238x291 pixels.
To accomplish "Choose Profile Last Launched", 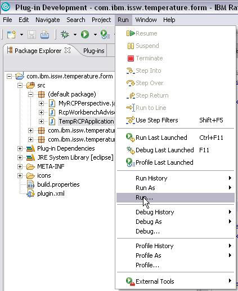I will tap(176, 162).
